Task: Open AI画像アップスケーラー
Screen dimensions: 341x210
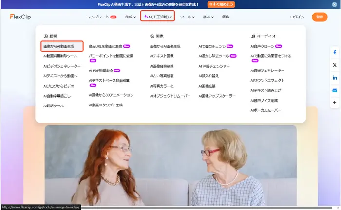Action: click(x=217, y=96)
